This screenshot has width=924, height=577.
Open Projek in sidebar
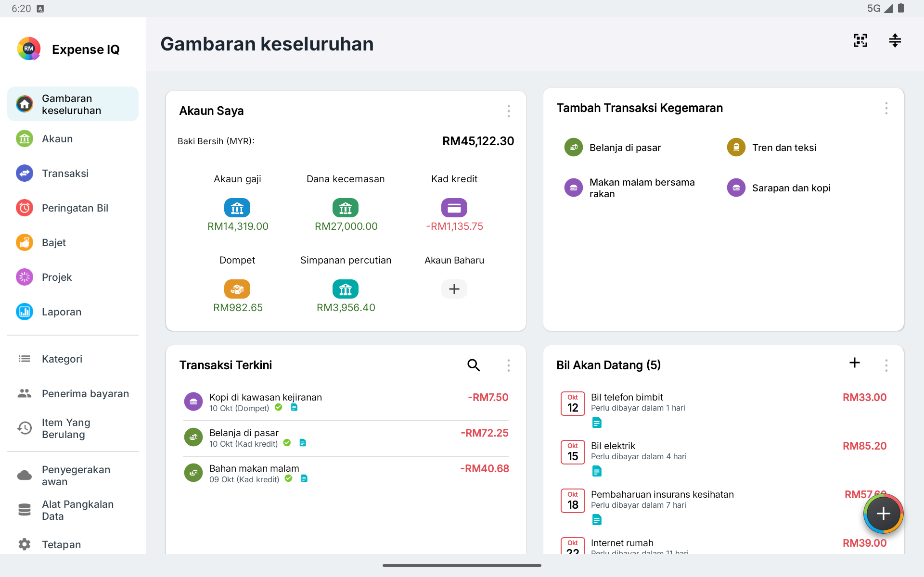tap(73, 277)
